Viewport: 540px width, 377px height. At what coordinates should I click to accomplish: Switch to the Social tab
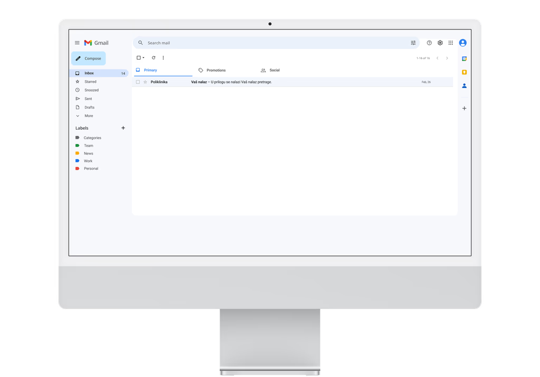click(x=274, y=70)
